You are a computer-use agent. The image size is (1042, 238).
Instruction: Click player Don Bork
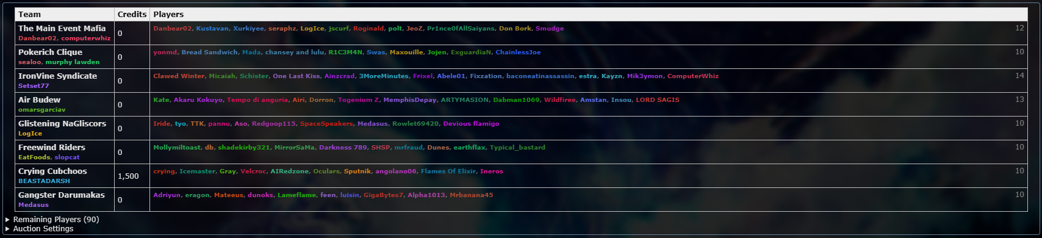click(x=515, y=29)
